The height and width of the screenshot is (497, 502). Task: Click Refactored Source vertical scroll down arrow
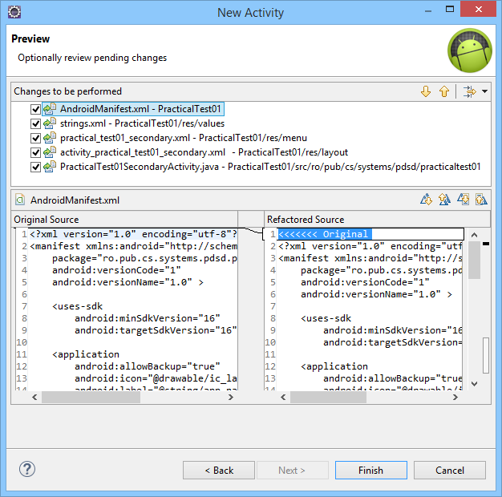(475, 383)
